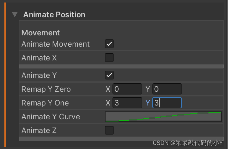Click the Remap Y Zero Y field
Image resolution: width=228 pixels, height=149 pixels.
pyautogui.click(x=167, y=89)
